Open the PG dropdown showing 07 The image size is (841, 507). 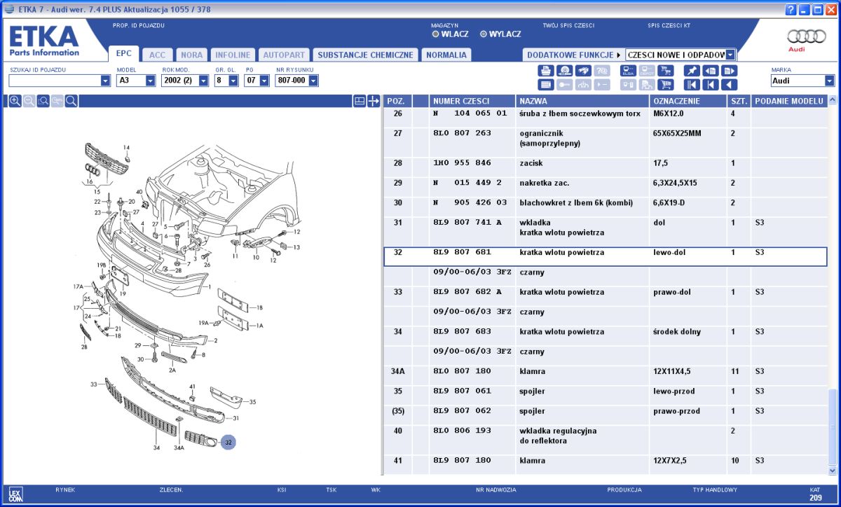click(x=264, y=81)
